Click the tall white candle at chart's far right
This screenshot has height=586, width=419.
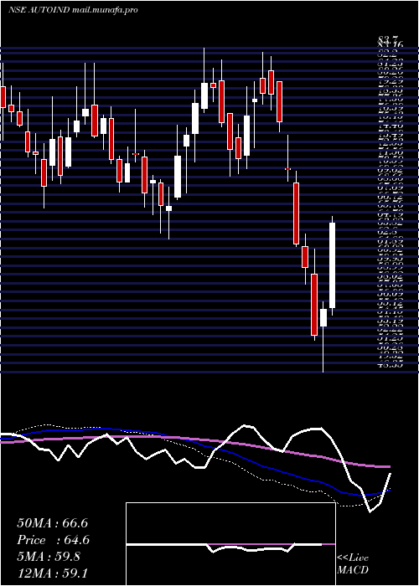pos(332,265)
